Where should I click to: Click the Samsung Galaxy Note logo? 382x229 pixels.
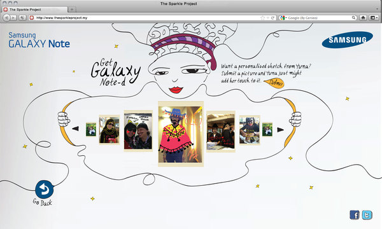39,40
